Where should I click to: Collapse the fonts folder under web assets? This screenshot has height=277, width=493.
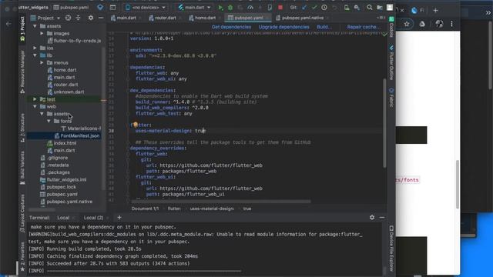click(x=49, y=122)
